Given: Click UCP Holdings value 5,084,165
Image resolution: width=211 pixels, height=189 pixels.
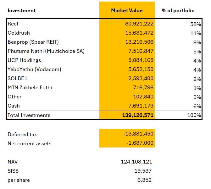Looking at the screenshot, I should pyautogui.click(x=141, y=60).
